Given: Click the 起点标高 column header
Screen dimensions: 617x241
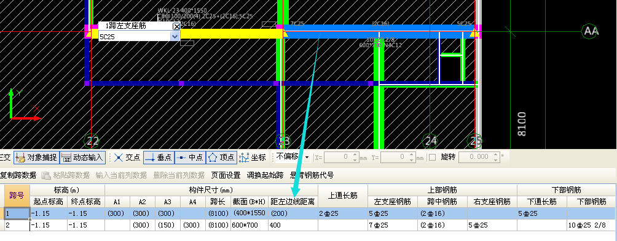Looking at the screenshot, I should point(49,202).
